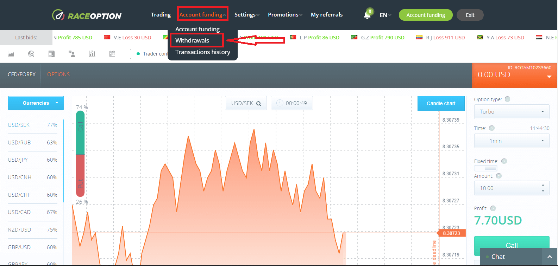Click the notification bell icon
Viewport: 558px width, 266px height.
(x=367, y=15)
